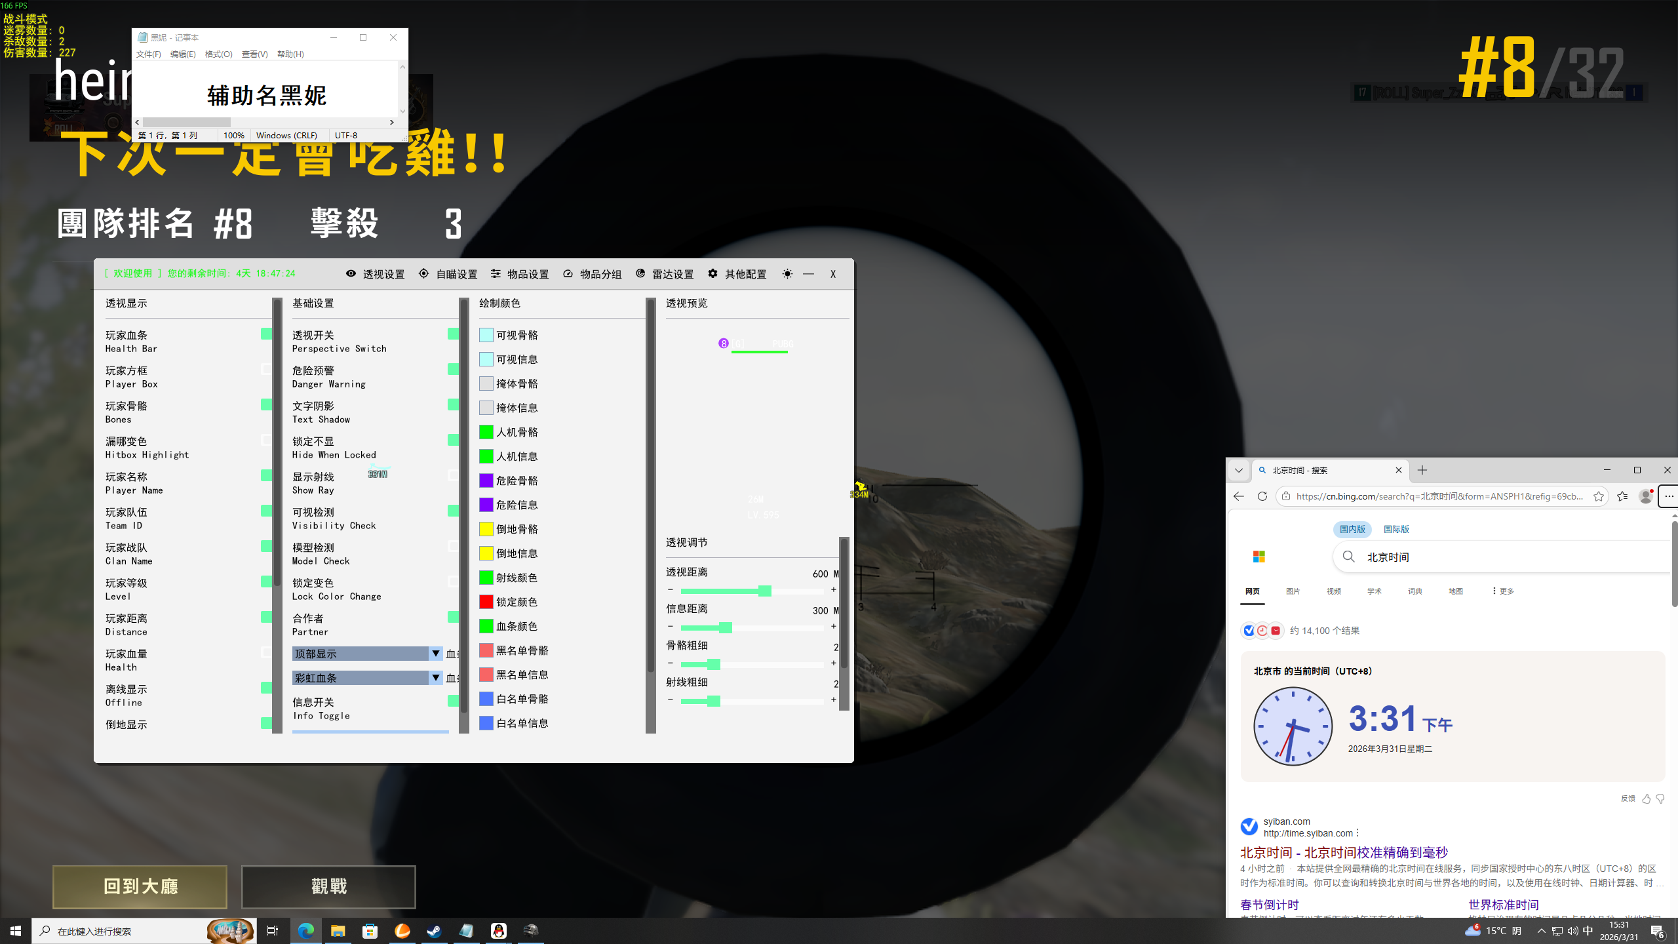The image size is (1678, 944).
Task: Click the red 锁定颜色 color swatch
Action: [x=486, y=602]
